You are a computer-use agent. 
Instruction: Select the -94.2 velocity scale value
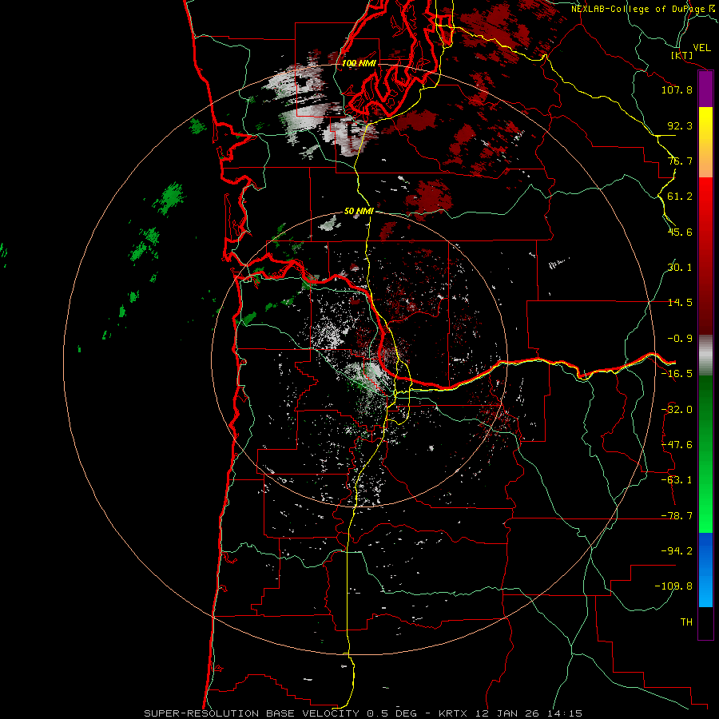677,551
